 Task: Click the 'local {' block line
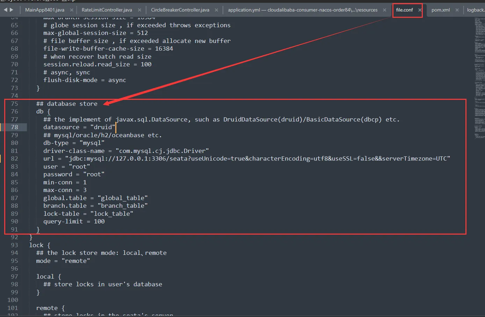coord(49,277)
